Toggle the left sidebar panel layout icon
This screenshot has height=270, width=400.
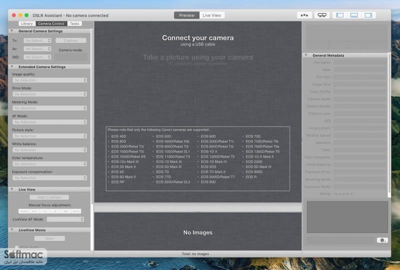pos(340,15)
